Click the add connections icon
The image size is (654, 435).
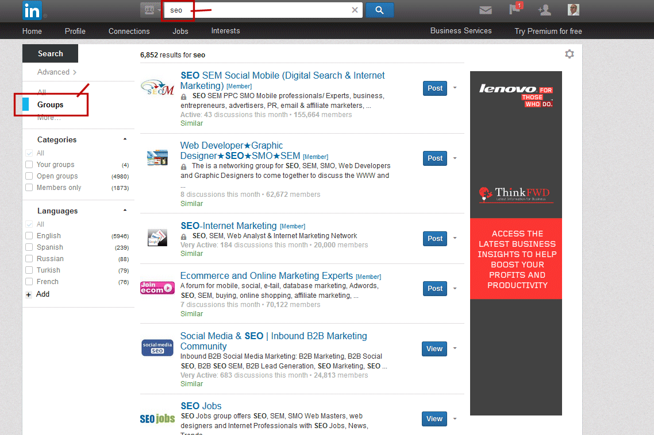(x=544, y=10)
